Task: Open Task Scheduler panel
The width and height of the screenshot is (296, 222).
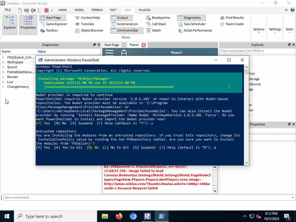Action: 192,24
